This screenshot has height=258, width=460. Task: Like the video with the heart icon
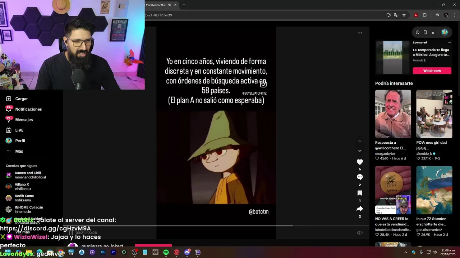click(x=360, y=162)
